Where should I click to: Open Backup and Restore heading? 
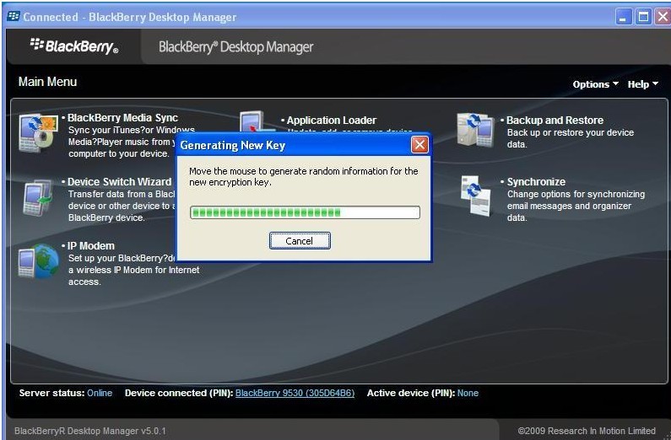(x=555, y=120)
